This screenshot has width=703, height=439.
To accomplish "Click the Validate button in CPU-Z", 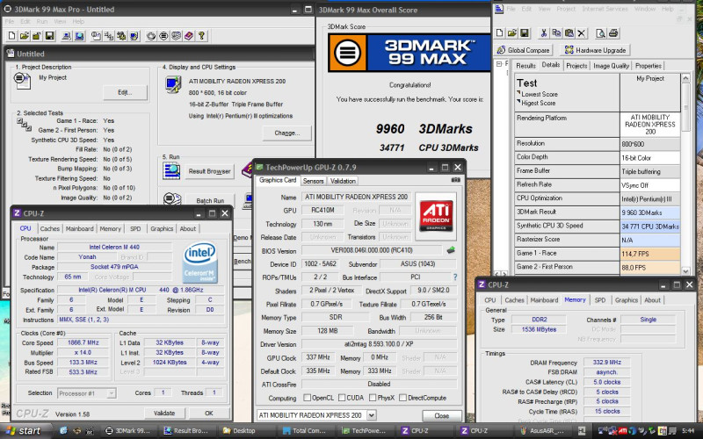I will [164, 413].
